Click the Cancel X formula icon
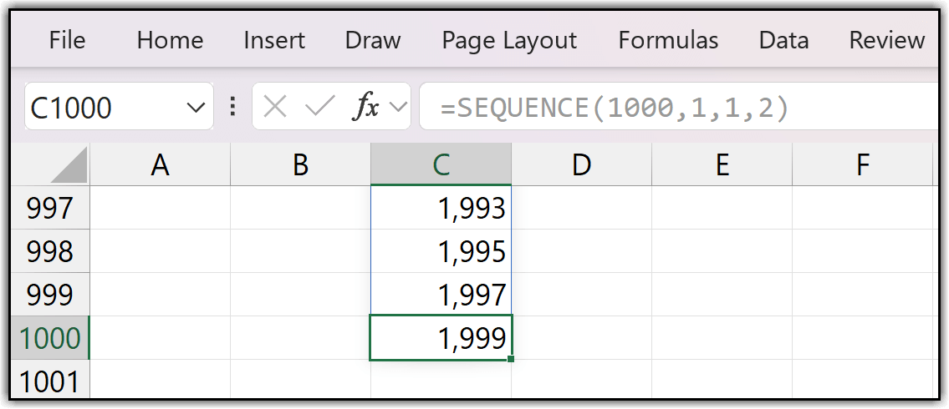Image resolution: width=949 pixels, height=409 pixels. [275, 107]
